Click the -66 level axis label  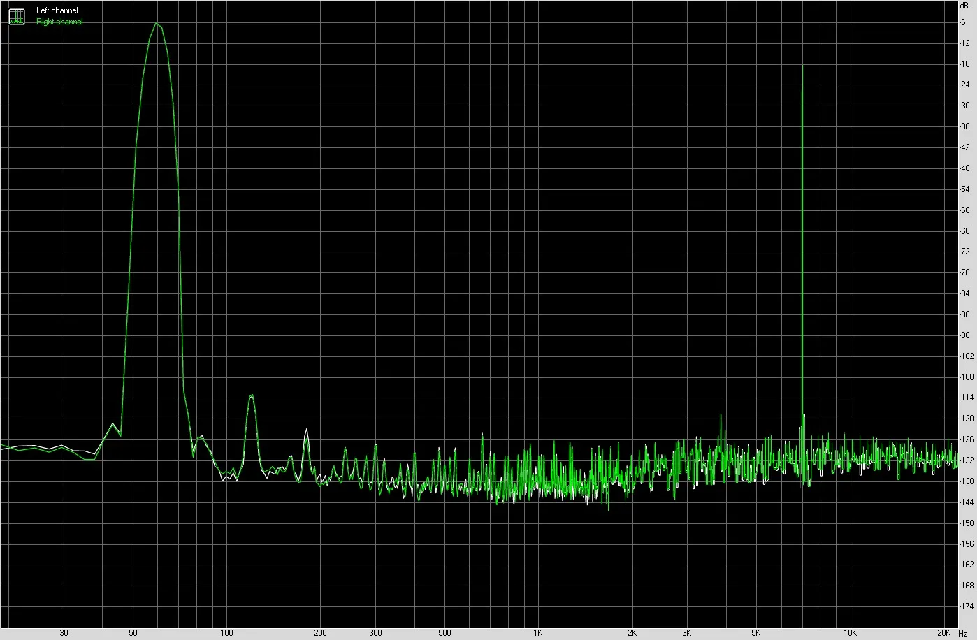tap(964, 231)
